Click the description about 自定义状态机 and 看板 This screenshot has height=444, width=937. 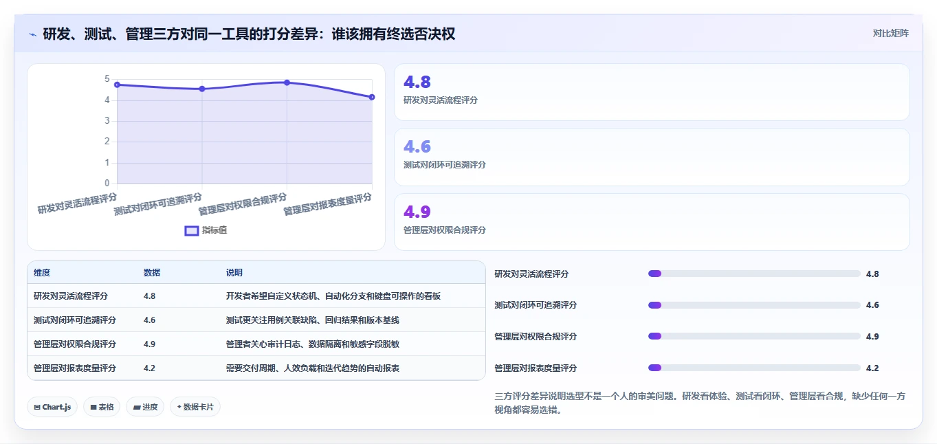(x=333, y=296)
